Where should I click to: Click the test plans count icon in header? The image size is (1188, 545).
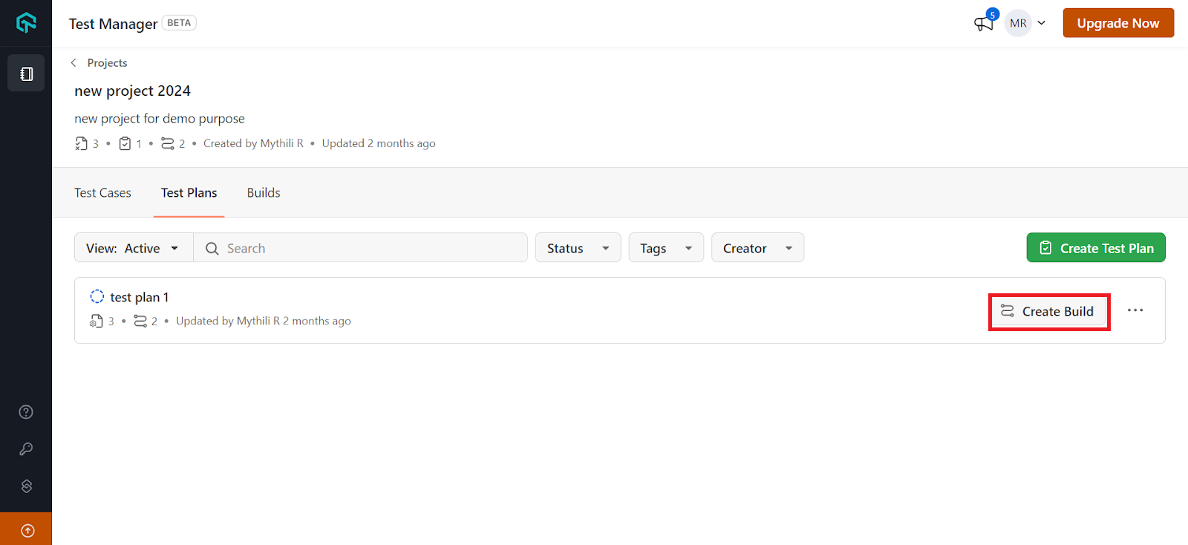click(125, 143)
